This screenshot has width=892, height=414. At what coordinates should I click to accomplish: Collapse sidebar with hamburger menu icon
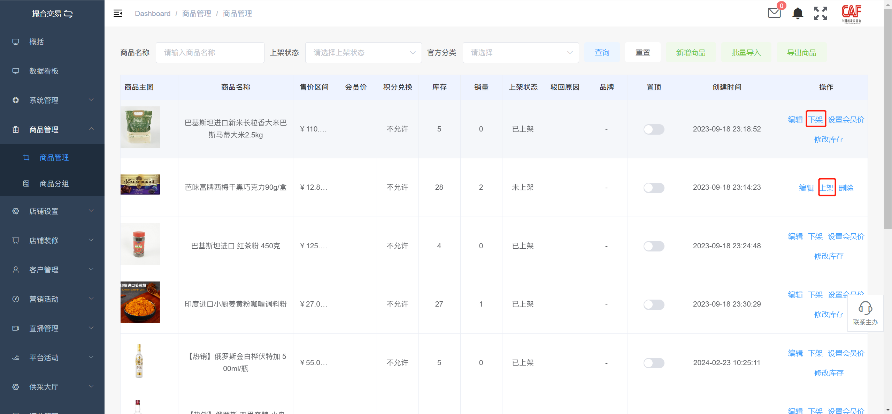click(x=118, y=13)
